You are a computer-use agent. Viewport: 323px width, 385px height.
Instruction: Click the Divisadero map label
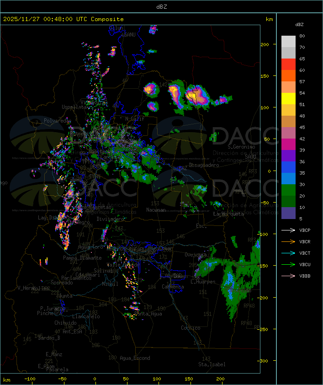click(x=111, y=219)
